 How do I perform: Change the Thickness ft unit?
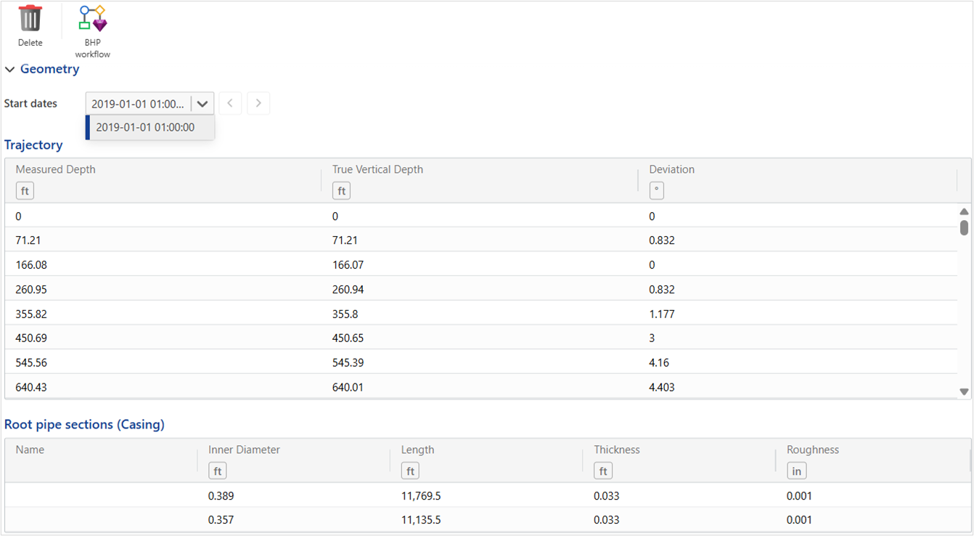point(603,471)
